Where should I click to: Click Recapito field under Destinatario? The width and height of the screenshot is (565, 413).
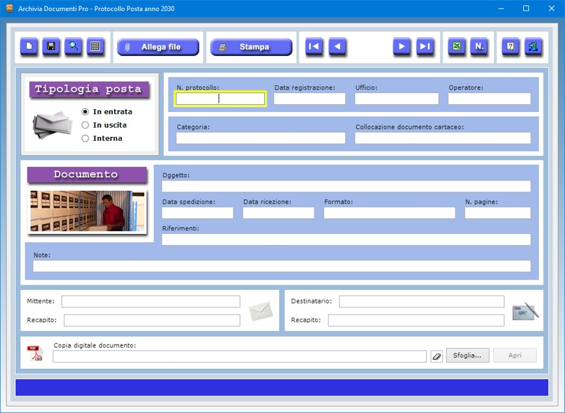416,320
